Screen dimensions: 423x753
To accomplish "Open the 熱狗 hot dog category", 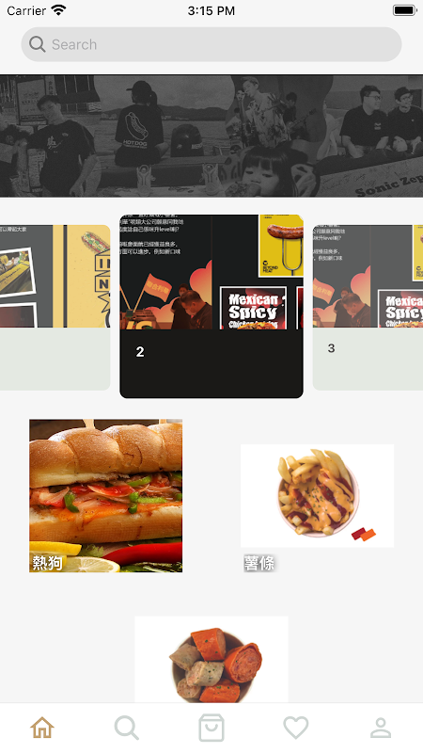I will [105, 496].
